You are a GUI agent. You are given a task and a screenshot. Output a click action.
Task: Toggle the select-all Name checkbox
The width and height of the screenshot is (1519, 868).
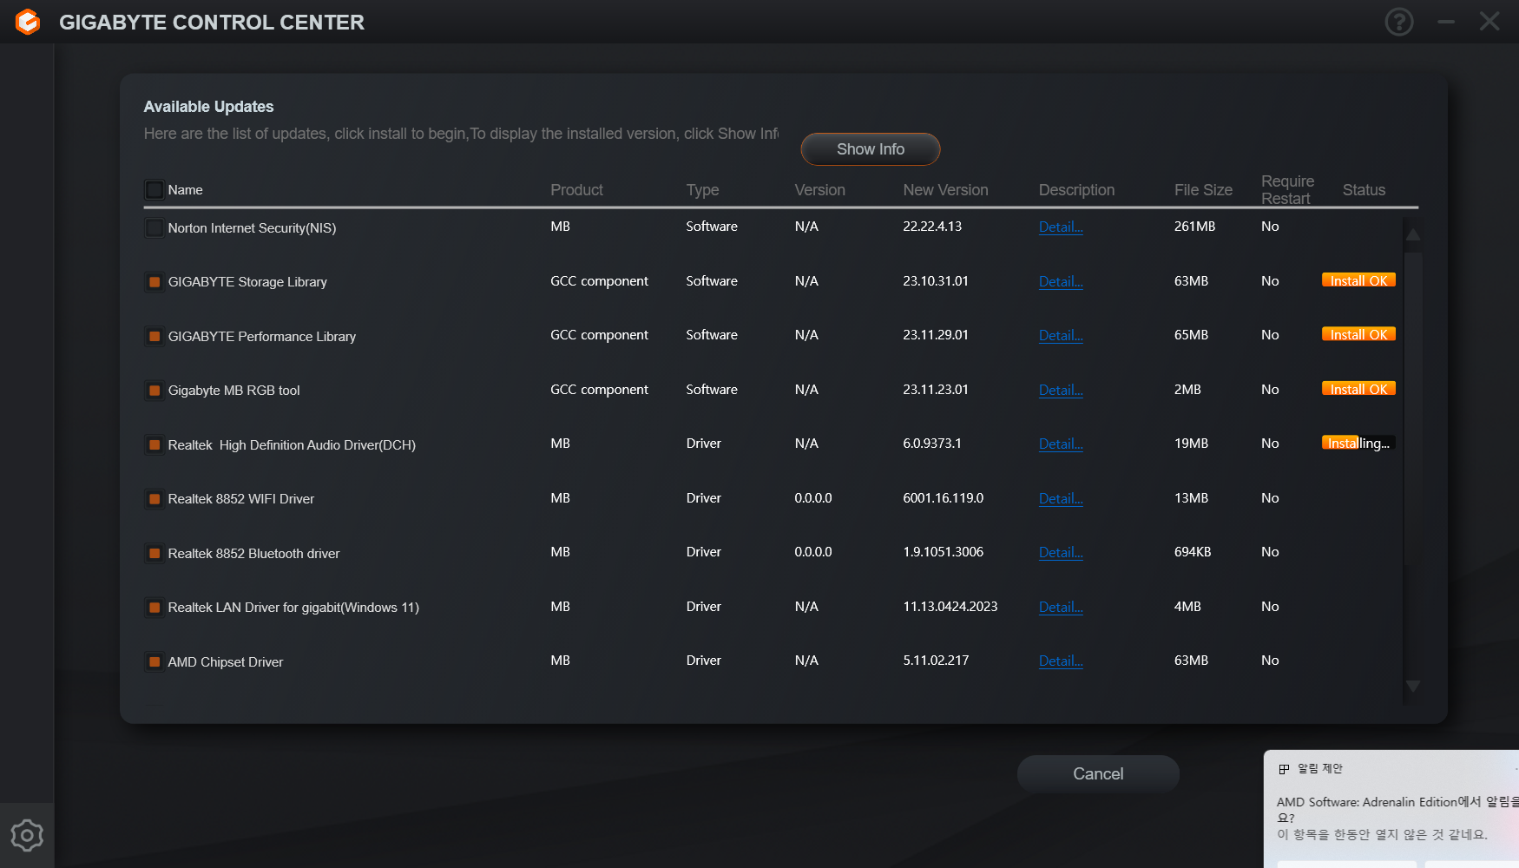pos(155,190)
